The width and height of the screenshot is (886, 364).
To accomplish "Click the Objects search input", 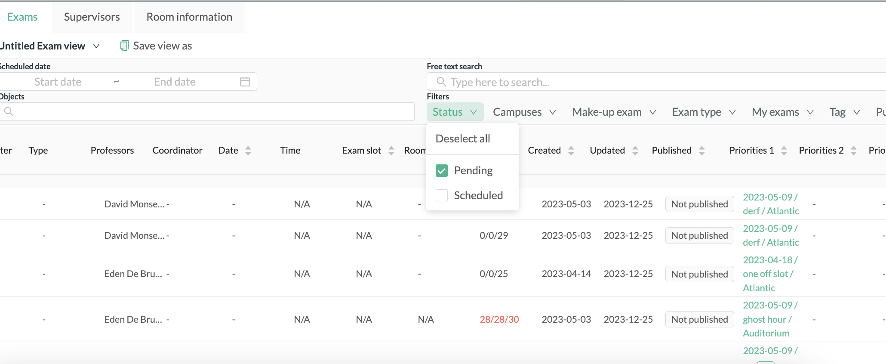I will point(207,112).
